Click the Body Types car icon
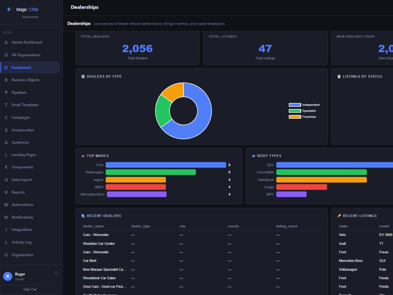Image resolution: width=393 pixels, height=295 pixels. point(253,156)
